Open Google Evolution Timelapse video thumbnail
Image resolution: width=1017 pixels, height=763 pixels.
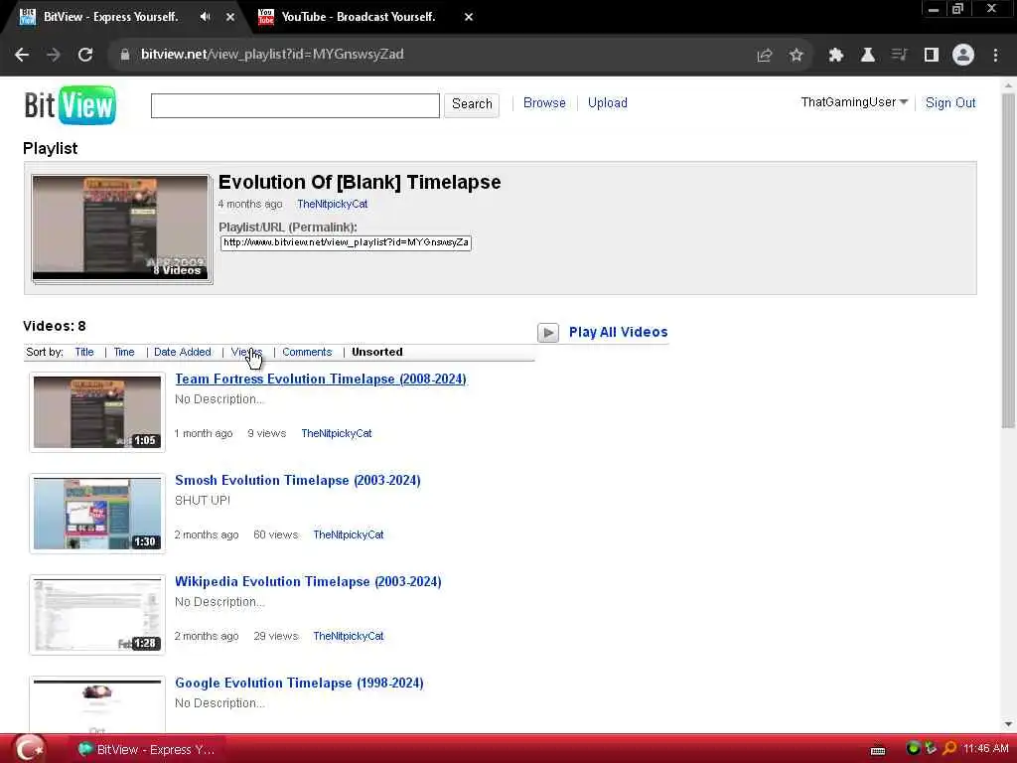click(x=97, y=704)
